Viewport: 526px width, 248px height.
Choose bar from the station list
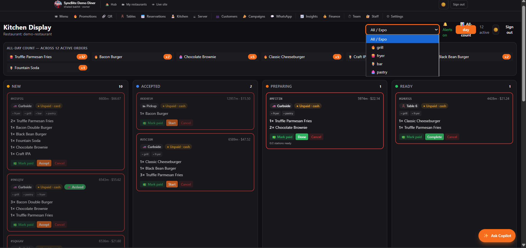[402, 64]
